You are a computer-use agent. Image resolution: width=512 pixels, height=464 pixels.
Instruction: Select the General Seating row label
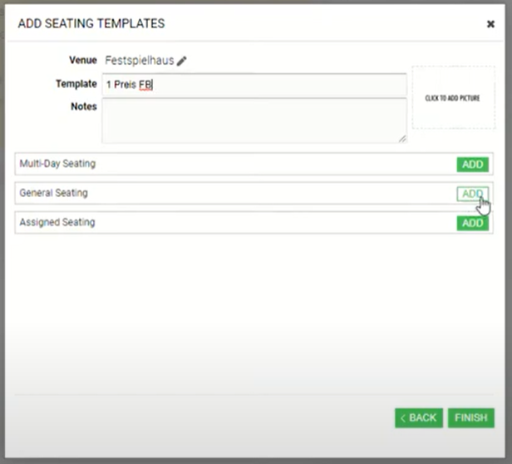click(x=53, y=193)
